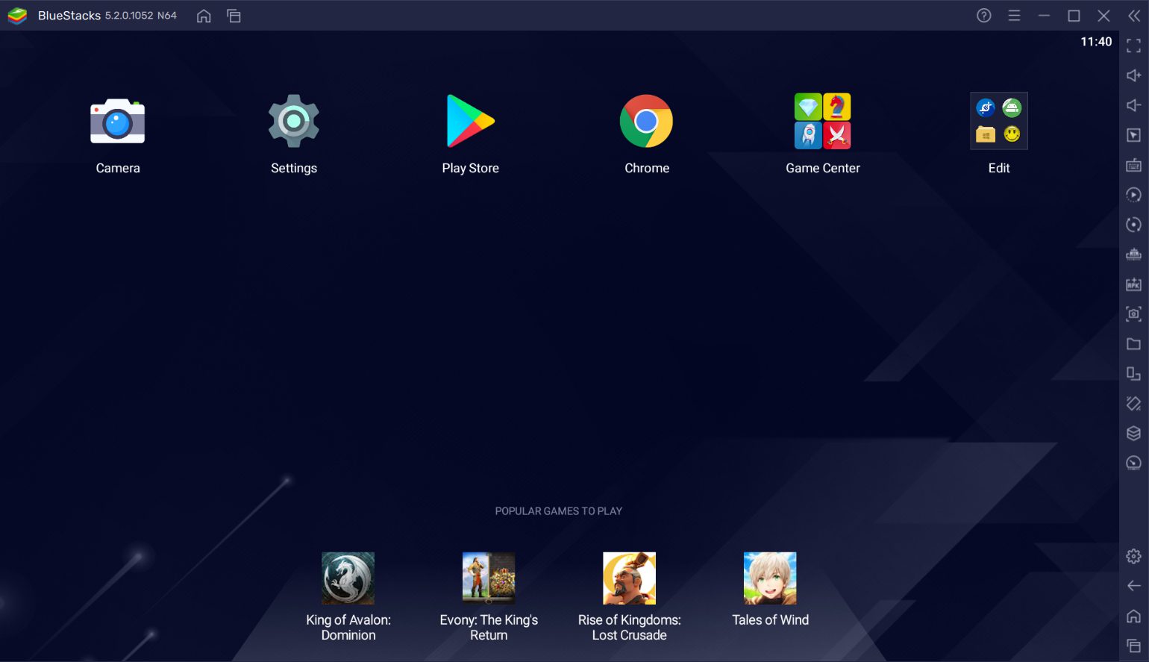Open keyboard game controls in sidebar
This screenshot has height=662, width=1149.
pyautogui.click(x=1133, y=165)
